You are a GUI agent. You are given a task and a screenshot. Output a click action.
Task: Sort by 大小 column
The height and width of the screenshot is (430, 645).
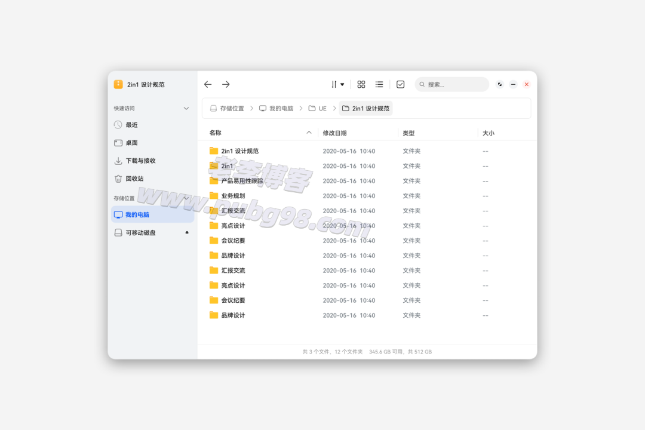click(489, 133)
